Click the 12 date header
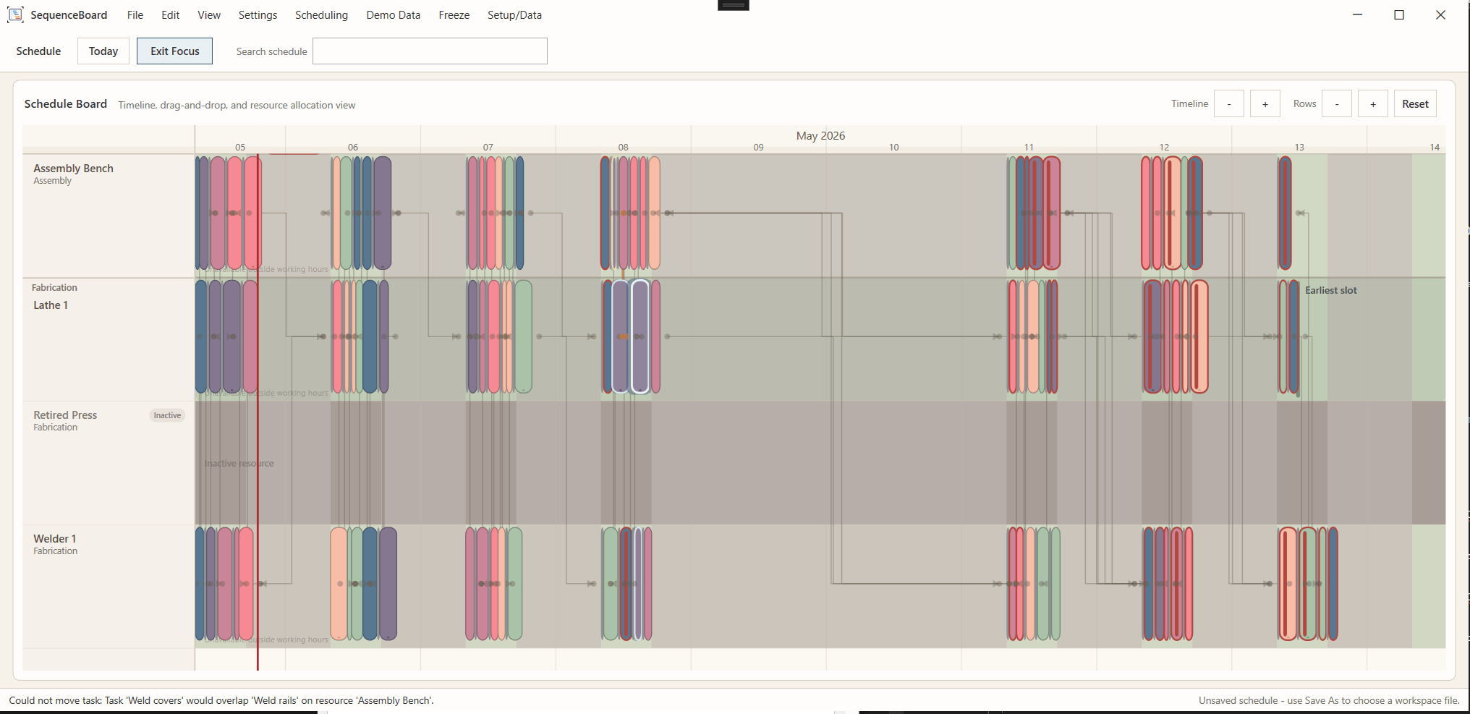This screenshot has height=714, width=1470. 1164,147
